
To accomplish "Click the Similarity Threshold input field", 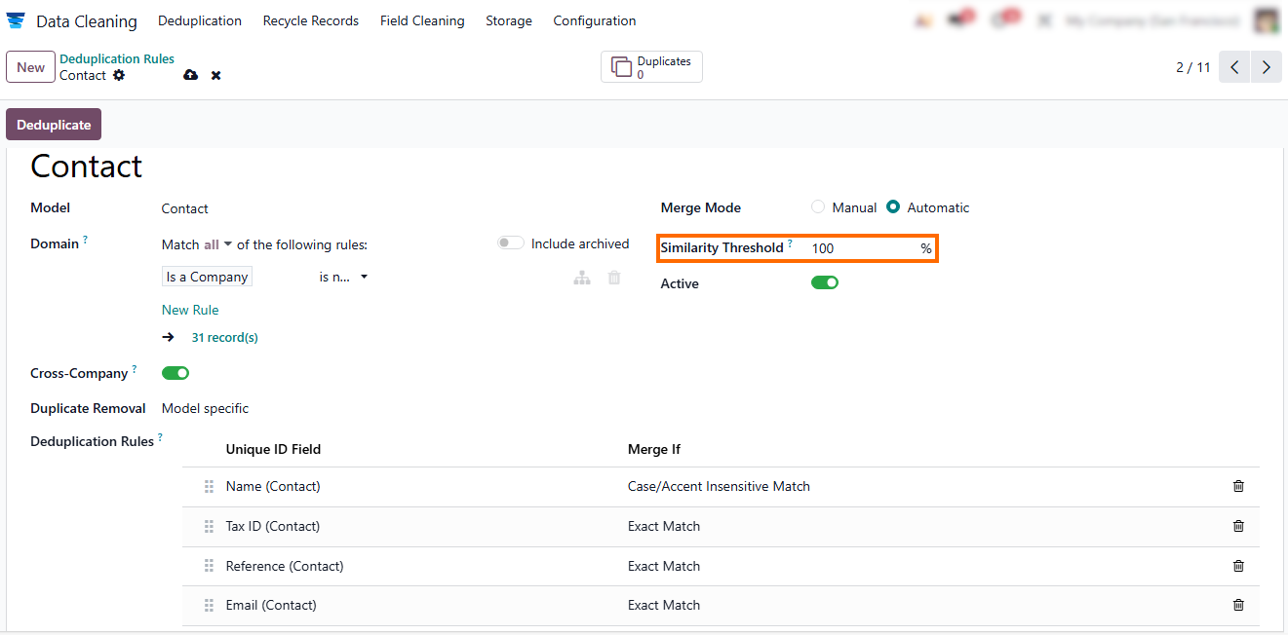I will 862,248.
